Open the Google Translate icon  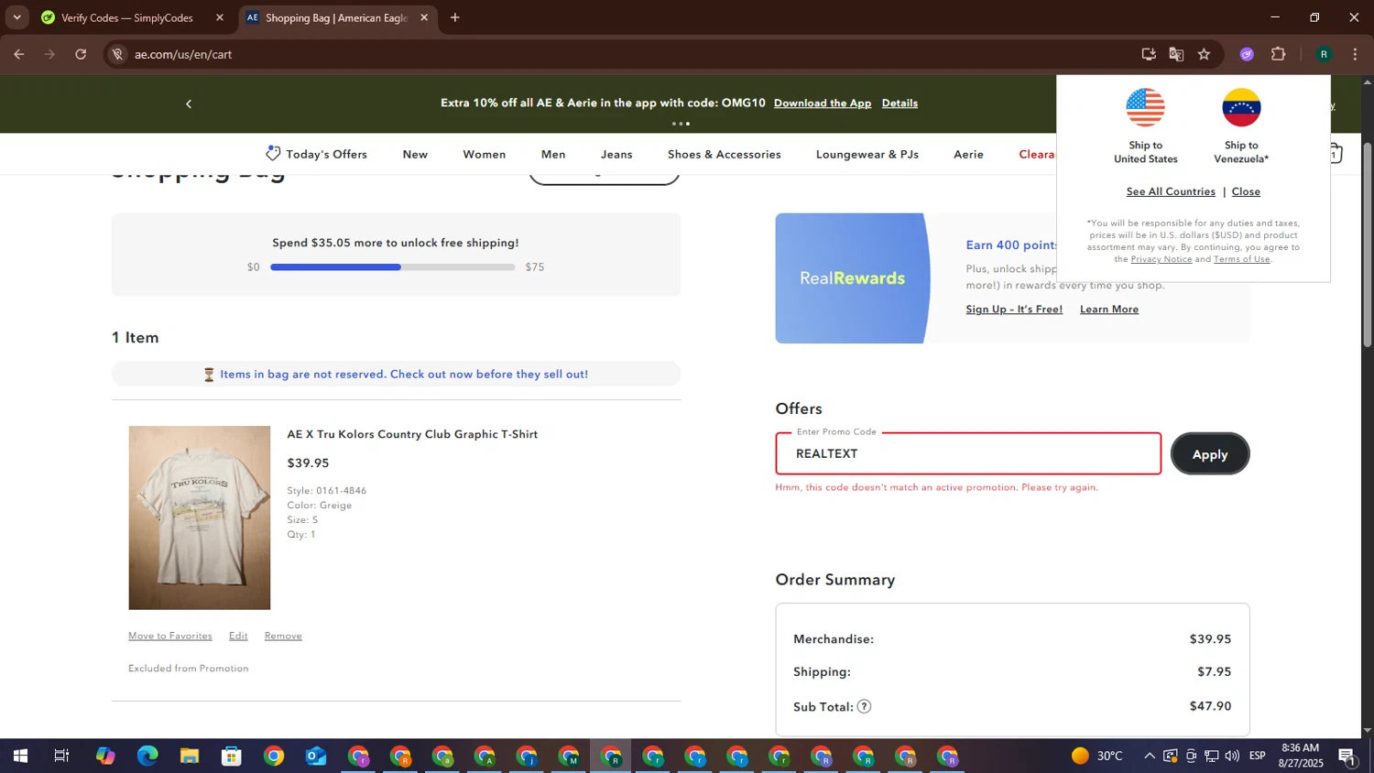point(1176,54)
